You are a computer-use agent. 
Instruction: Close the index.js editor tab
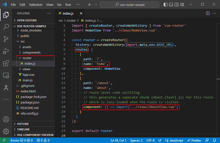(81, 13)
